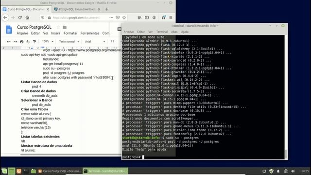Open new Firefox tab
The width and height of the screenshot is (311, 175).
tap(107, 9)
